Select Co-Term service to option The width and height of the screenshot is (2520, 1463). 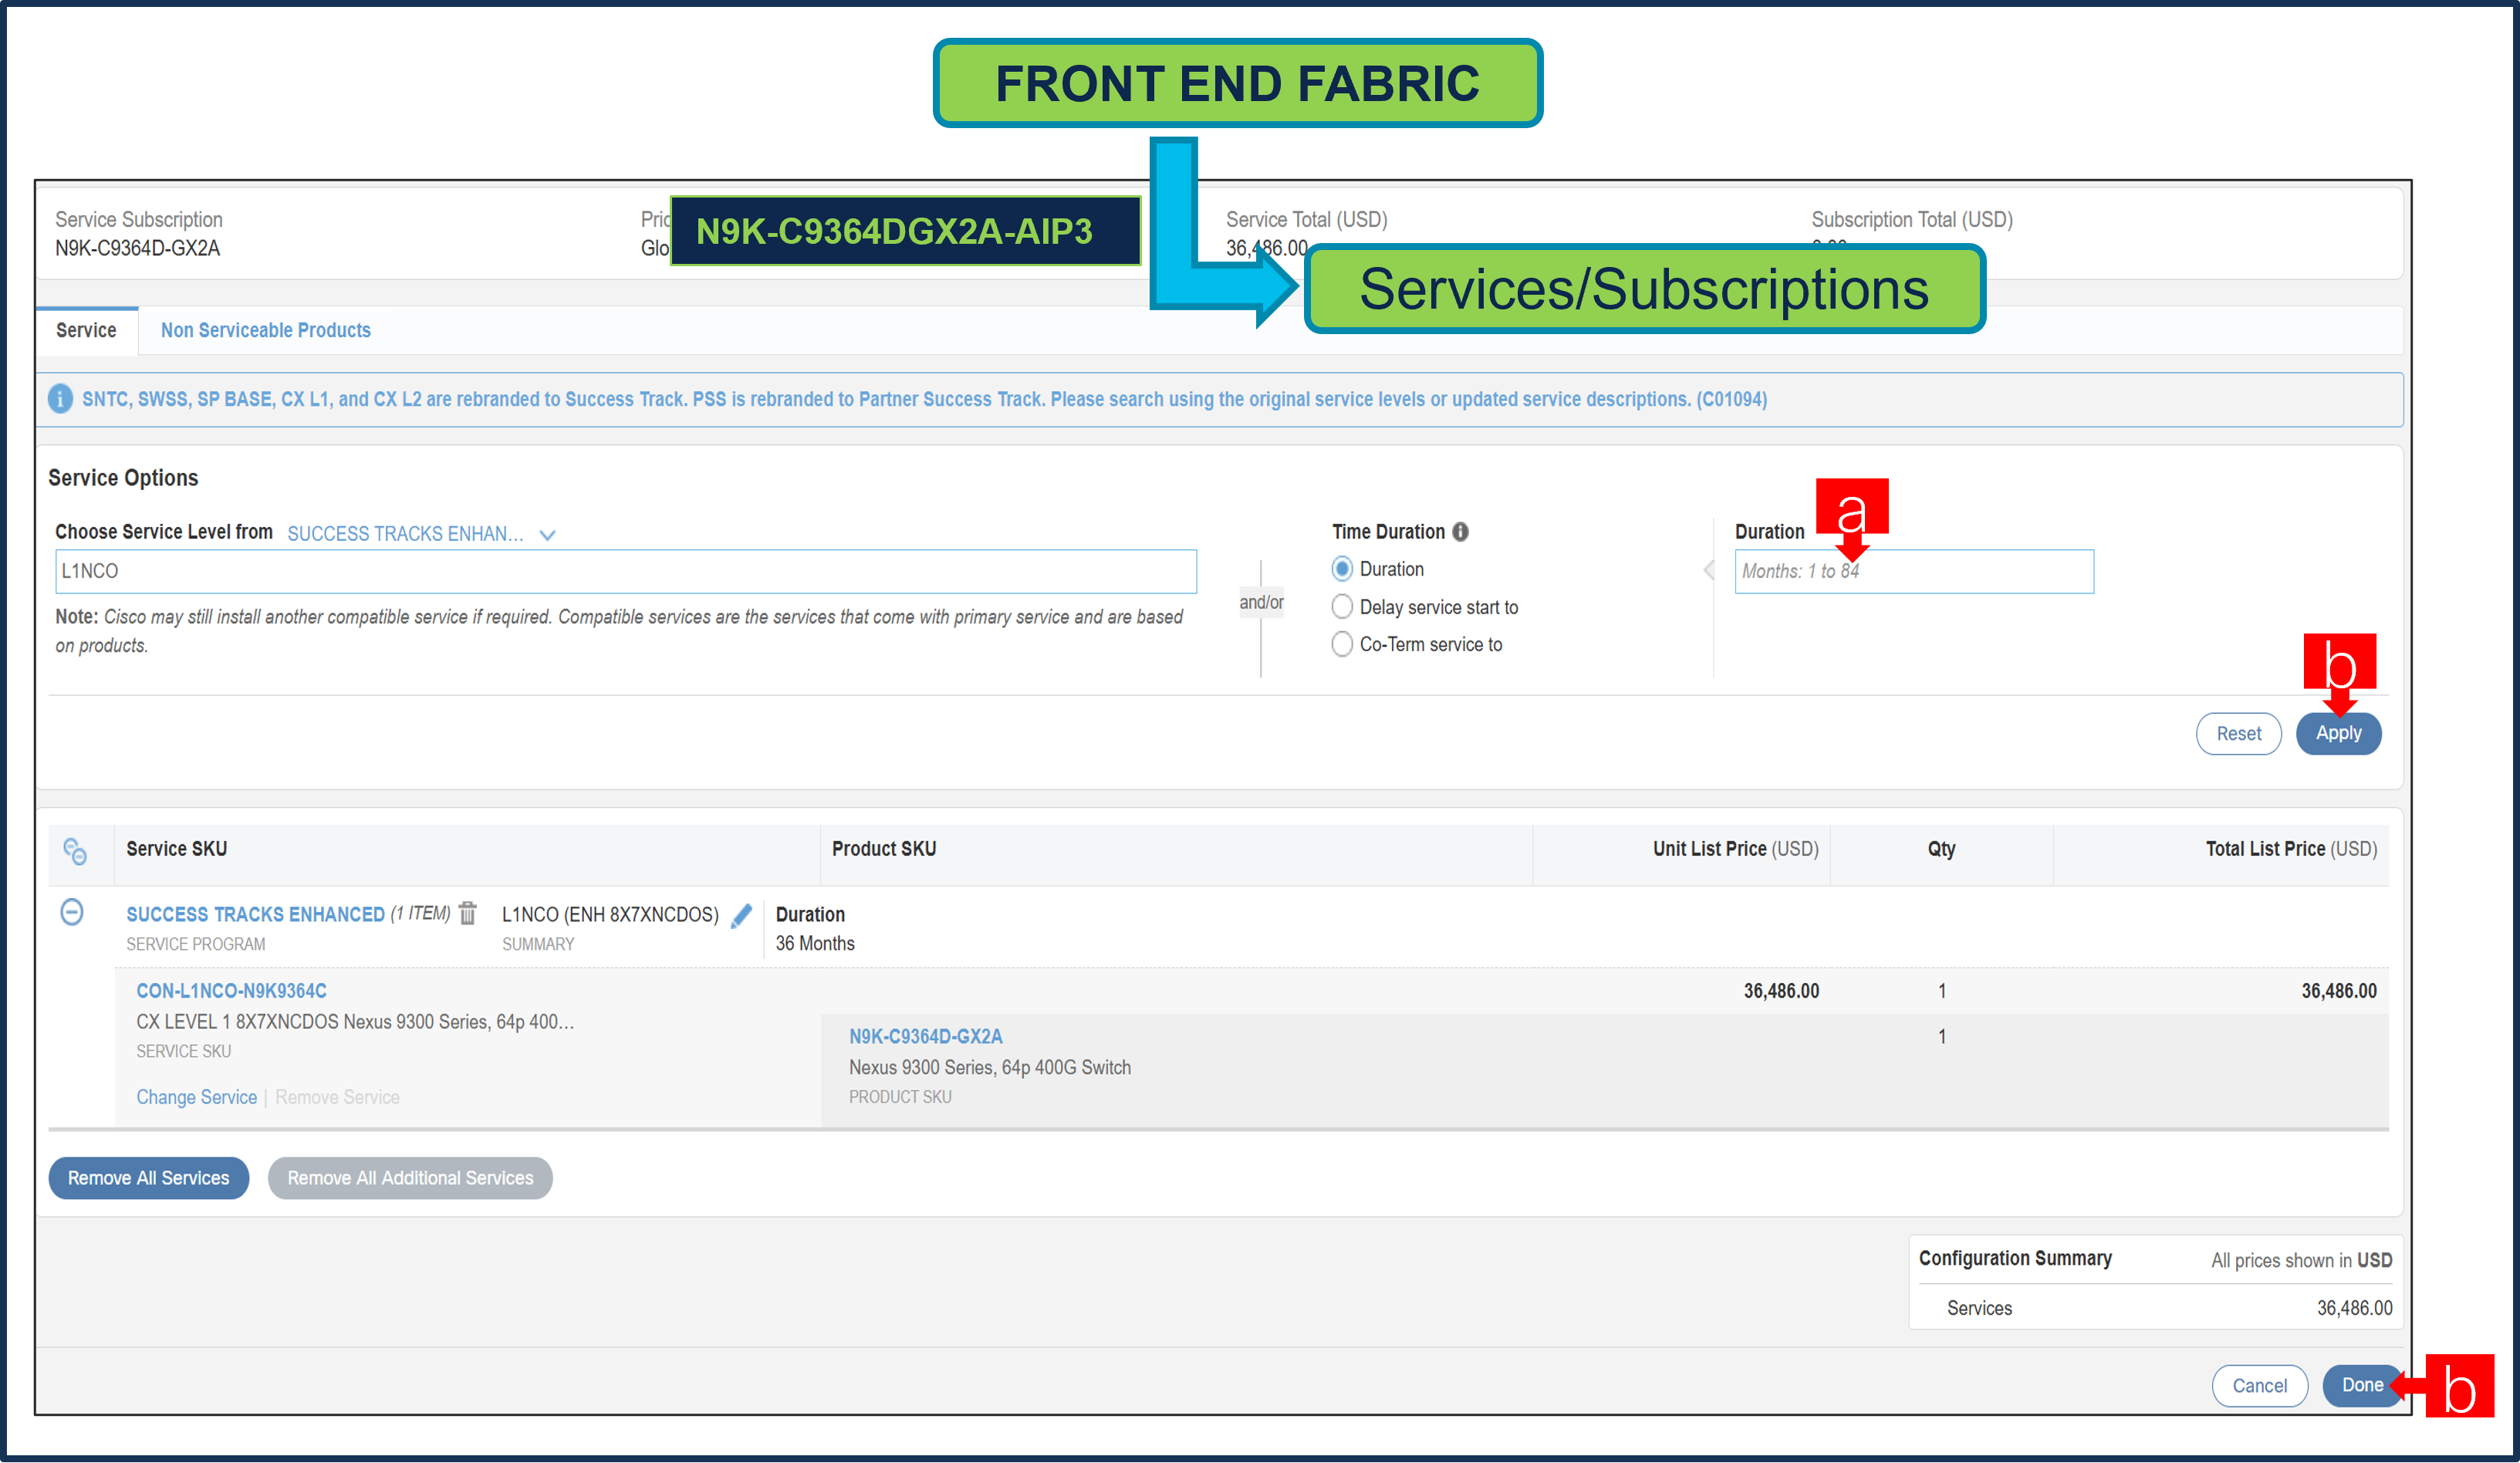pyautogui.click(x=1342, y=645)
